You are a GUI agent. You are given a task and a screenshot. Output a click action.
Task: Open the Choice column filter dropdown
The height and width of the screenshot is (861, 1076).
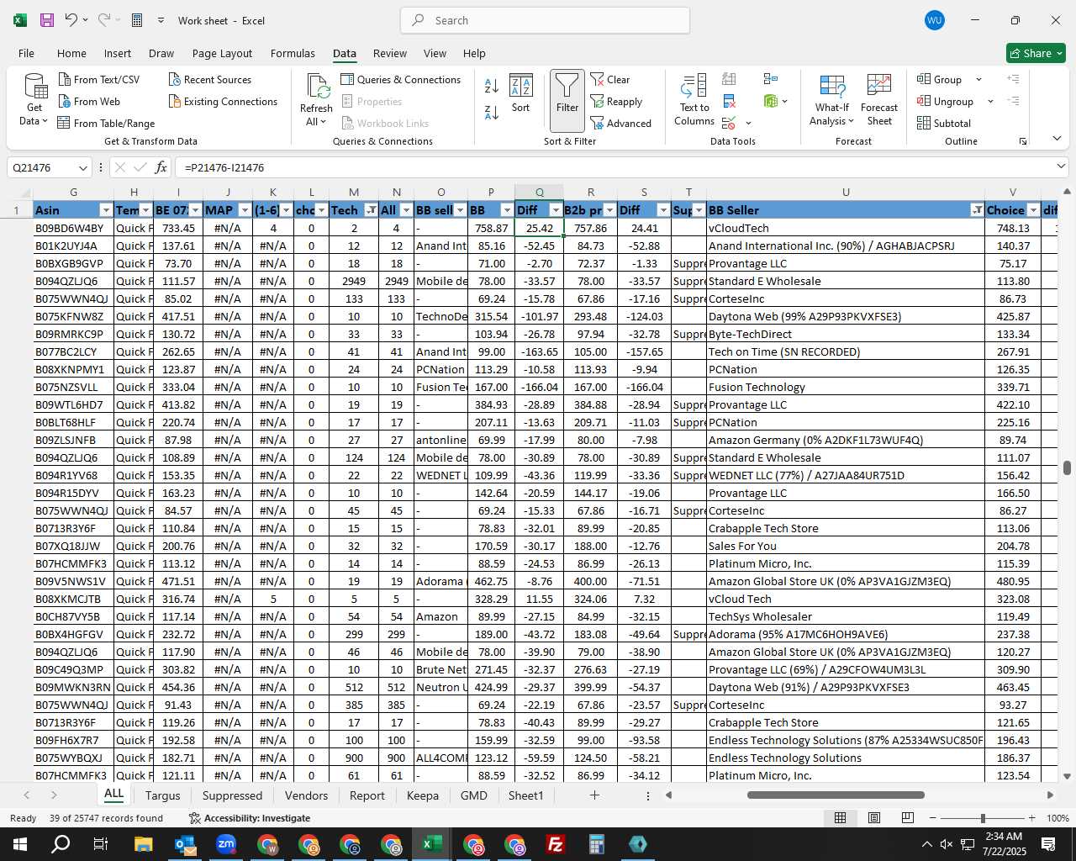coord(1032,210)
